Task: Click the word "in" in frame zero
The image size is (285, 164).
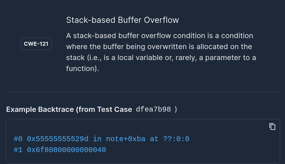Action: [x=97, y=139]
